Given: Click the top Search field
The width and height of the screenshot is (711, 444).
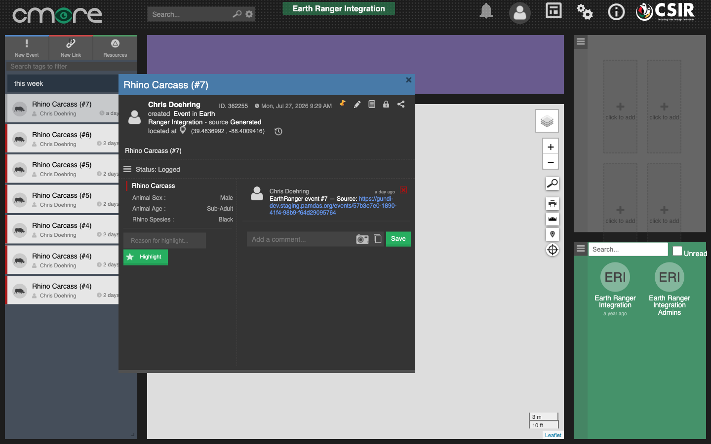Looking at the screenshot, I should (189, 14).
